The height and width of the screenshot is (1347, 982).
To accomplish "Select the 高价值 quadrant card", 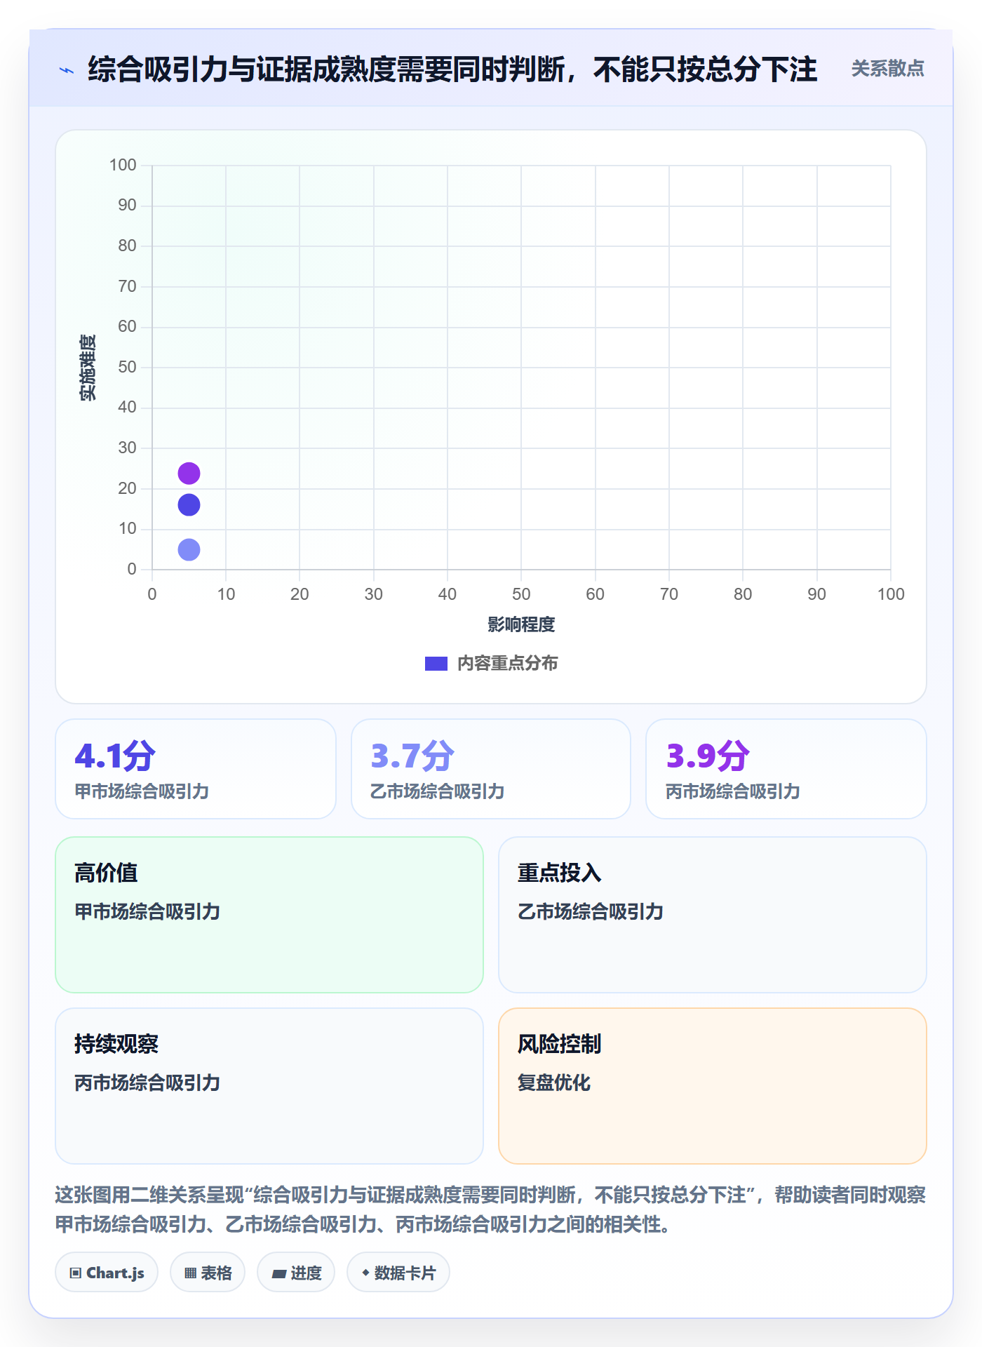I will [269, 915].
